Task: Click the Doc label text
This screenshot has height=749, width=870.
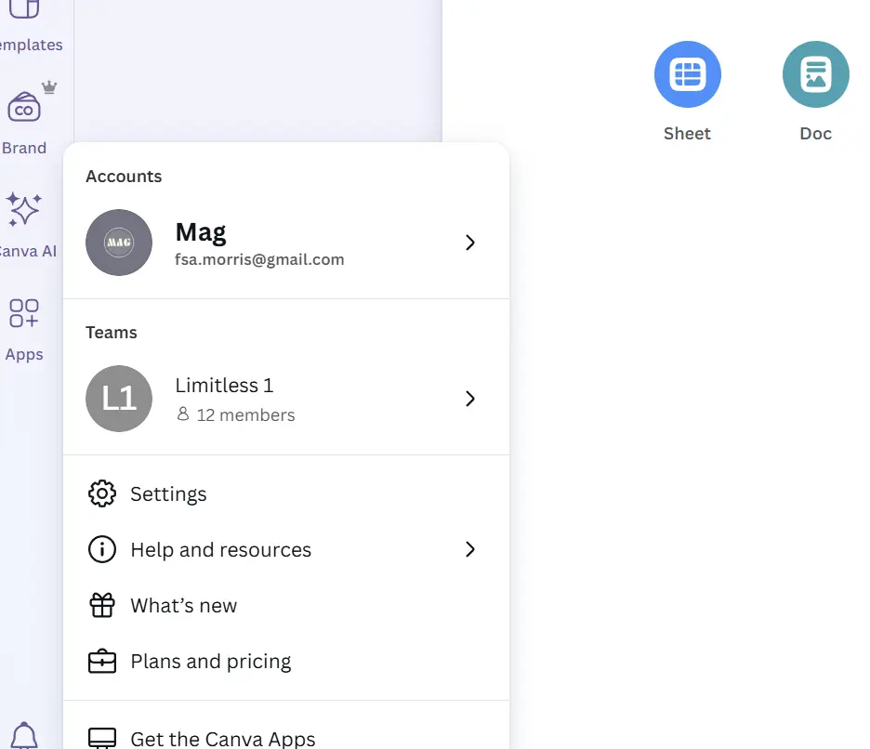Action: click(816, 134)
